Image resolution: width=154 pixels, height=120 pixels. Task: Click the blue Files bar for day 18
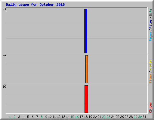point(86,31)
